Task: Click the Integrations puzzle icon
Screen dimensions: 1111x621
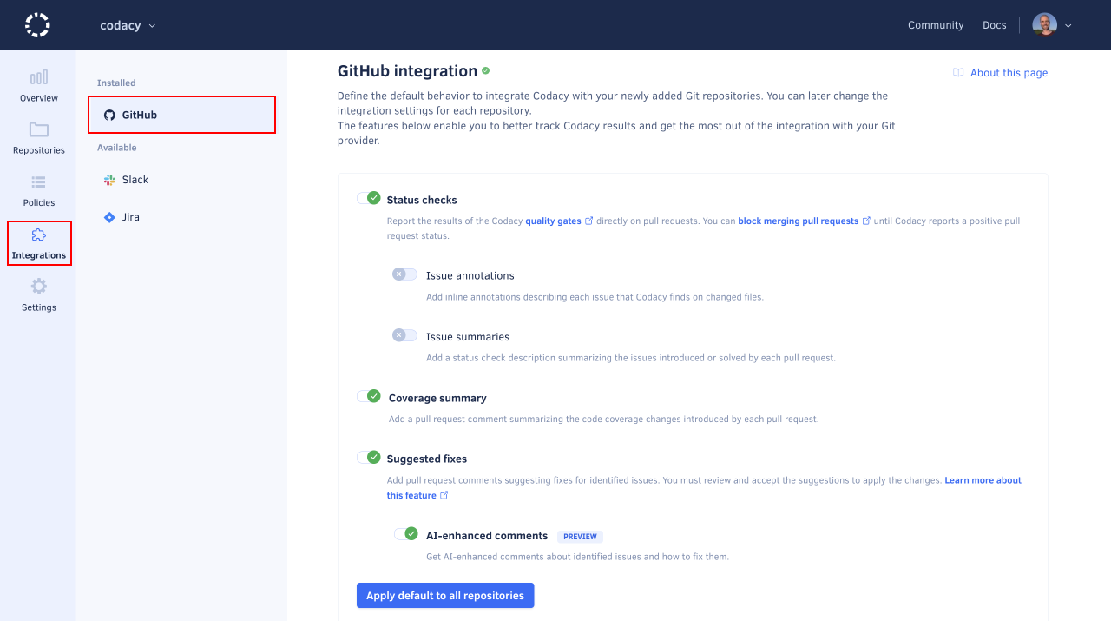Action: coord(39,235)
